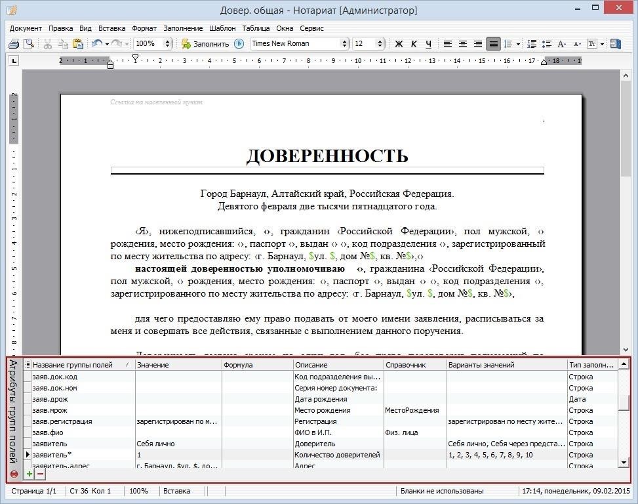This screenshot has width=638, height=504.
Task: Open the Undo history dropdown arrow
Action: point(107,43)
